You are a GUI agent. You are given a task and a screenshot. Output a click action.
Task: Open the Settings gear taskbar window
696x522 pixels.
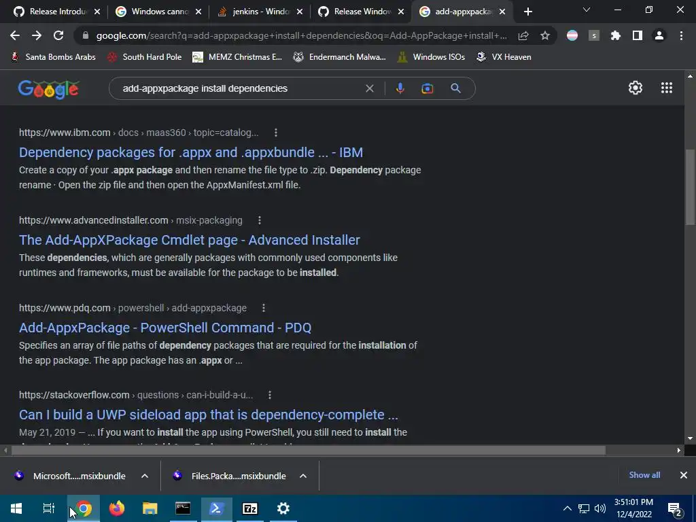283,508
